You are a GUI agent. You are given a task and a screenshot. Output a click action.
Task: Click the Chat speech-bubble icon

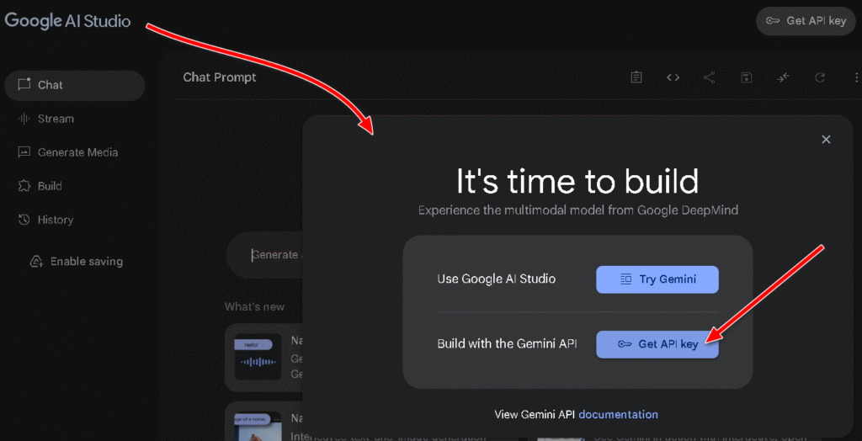24,85
